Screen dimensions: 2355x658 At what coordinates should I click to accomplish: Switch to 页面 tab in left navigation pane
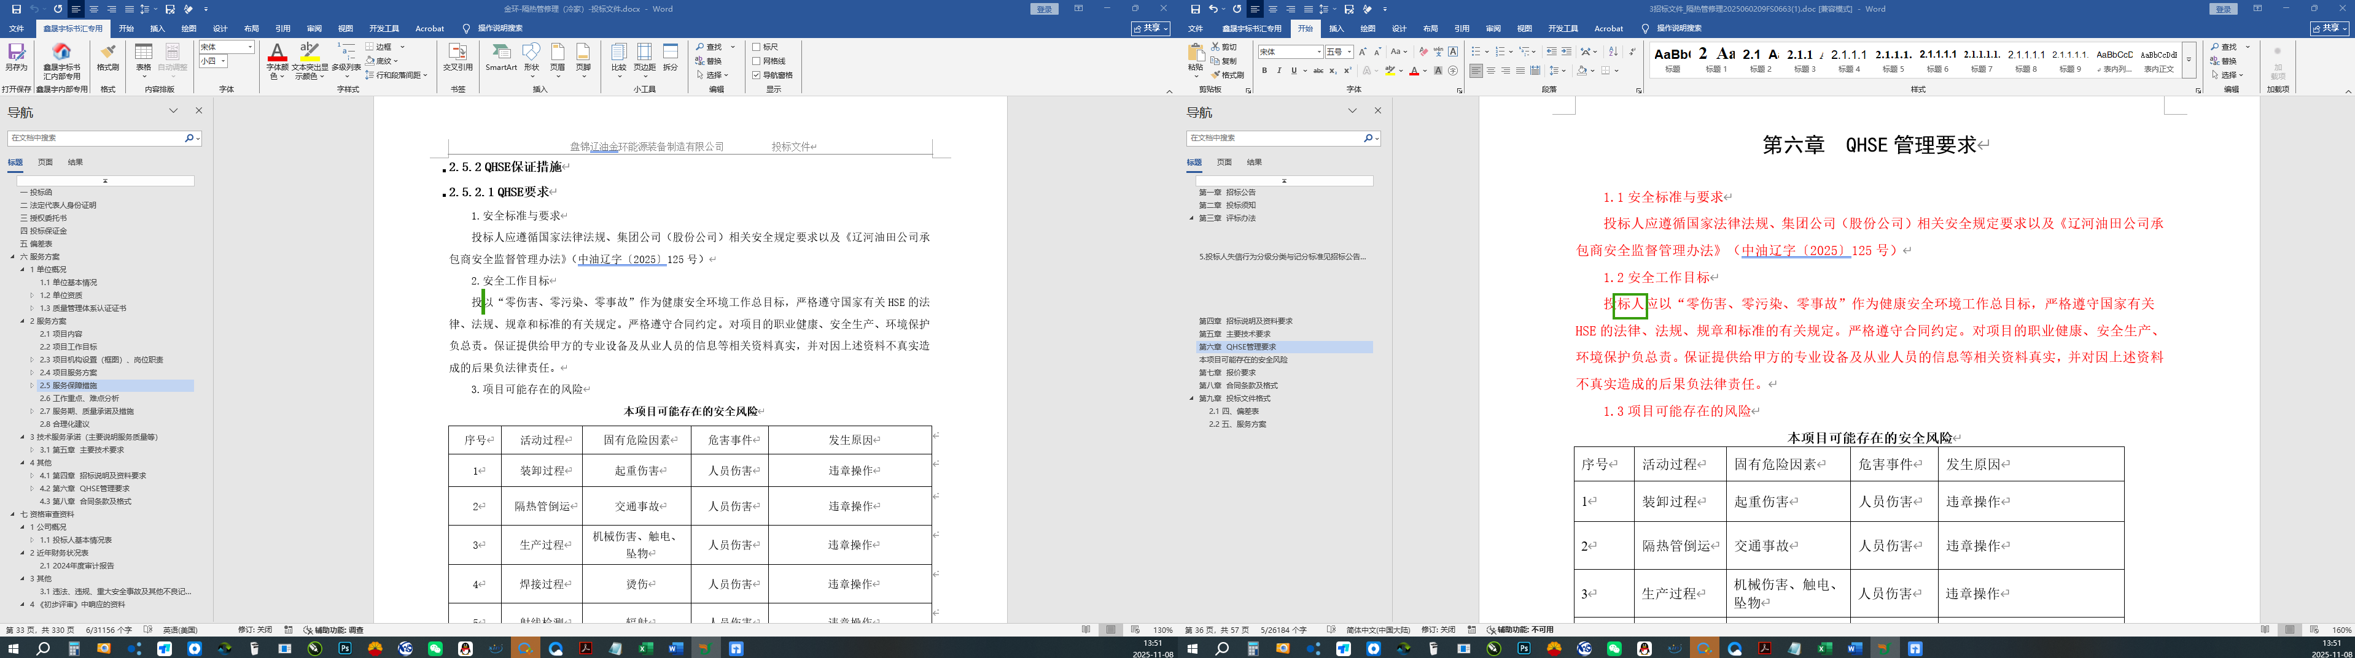point(45,163)
